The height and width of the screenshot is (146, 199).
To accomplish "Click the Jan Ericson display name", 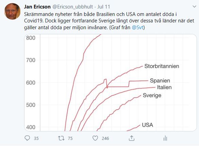I will point(37,7).
